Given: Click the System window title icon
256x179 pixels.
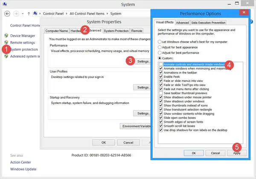Looking at the screenshot, I should click(x=5, y=4).
